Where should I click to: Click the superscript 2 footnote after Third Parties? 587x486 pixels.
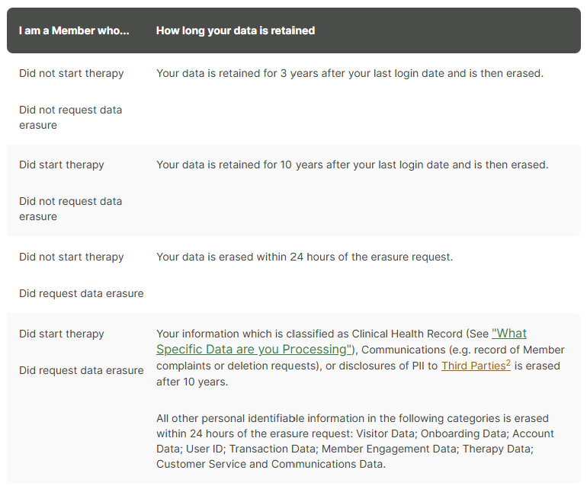coord(508,363)
